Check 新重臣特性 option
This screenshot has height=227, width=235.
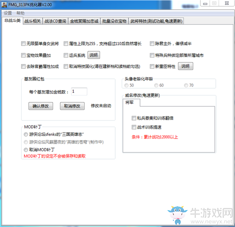[x=152, y=66]
